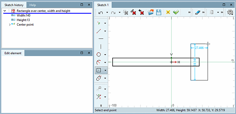Image resolution: width=236 pixels, height=114 pixels.
Task: Click the 59.144 height dimension label
Action: tap(195, 62)
